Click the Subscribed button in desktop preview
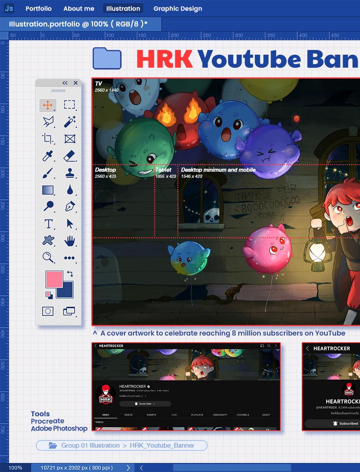Viewport: 360px width, 472px height. coord(145,404)
